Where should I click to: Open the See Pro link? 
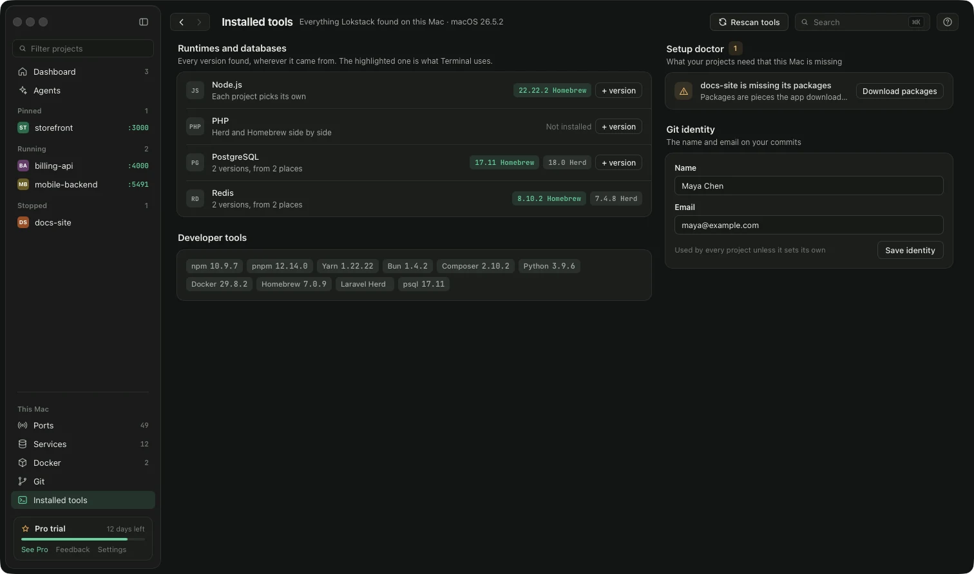(35, 550)
